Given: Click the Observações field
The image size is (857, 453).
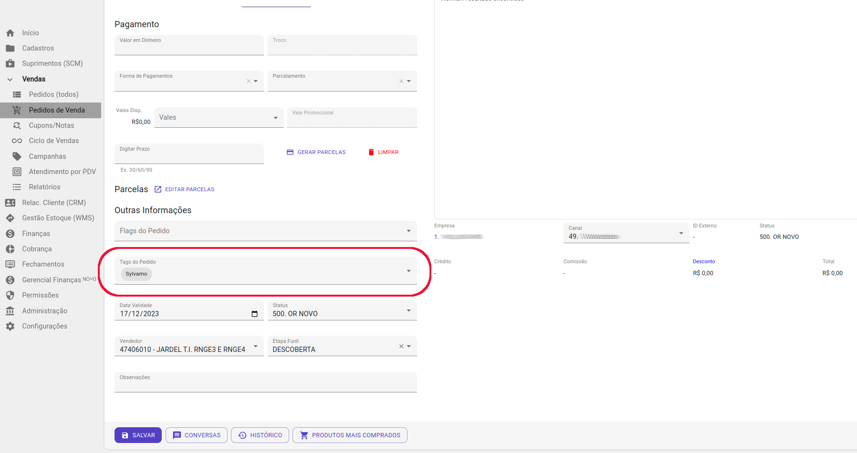Looking at the screenshot, I should pos(266,382).
